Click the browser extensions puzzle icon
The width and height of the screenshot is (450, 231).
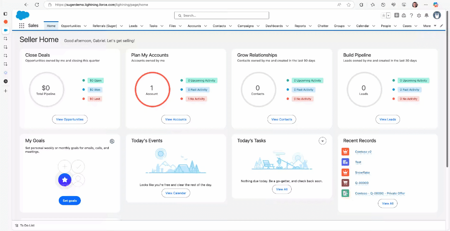pyautogui.click(x=361, y=5)
